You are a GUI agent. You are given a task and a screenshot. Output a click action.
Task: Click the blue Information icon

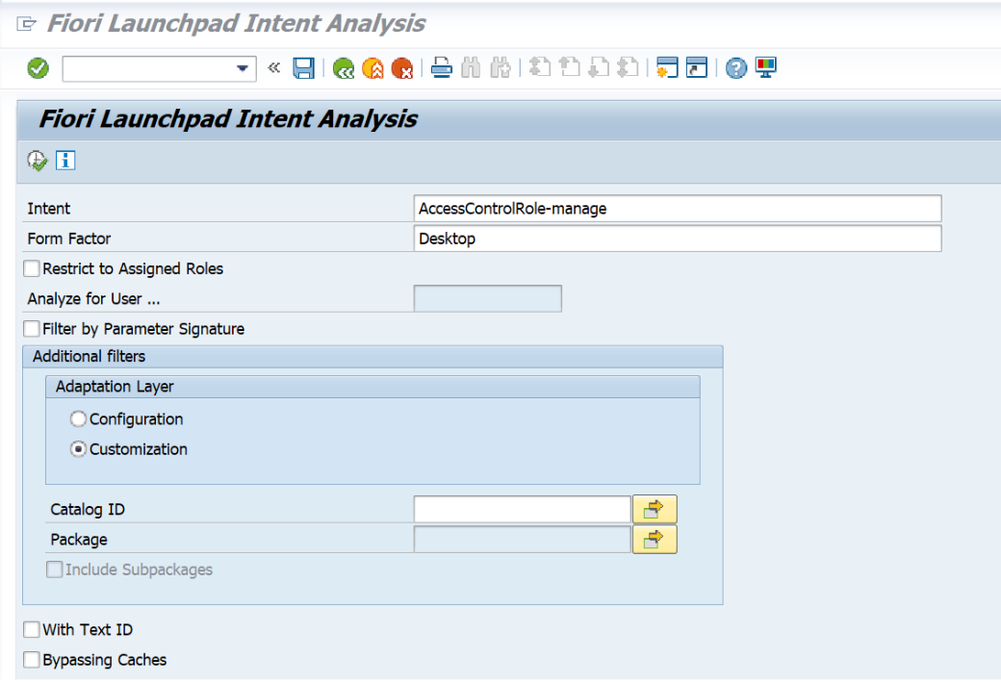[65, 161]
